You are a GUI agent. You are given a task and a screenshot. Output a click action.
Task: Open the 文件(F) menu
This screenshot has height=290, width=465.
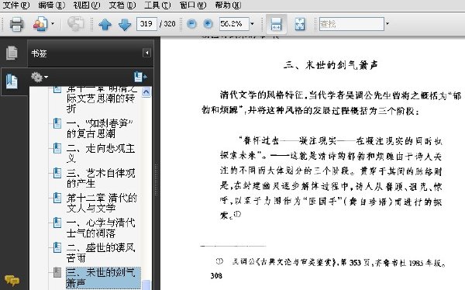pyautogui.click(x=16, y=5)
